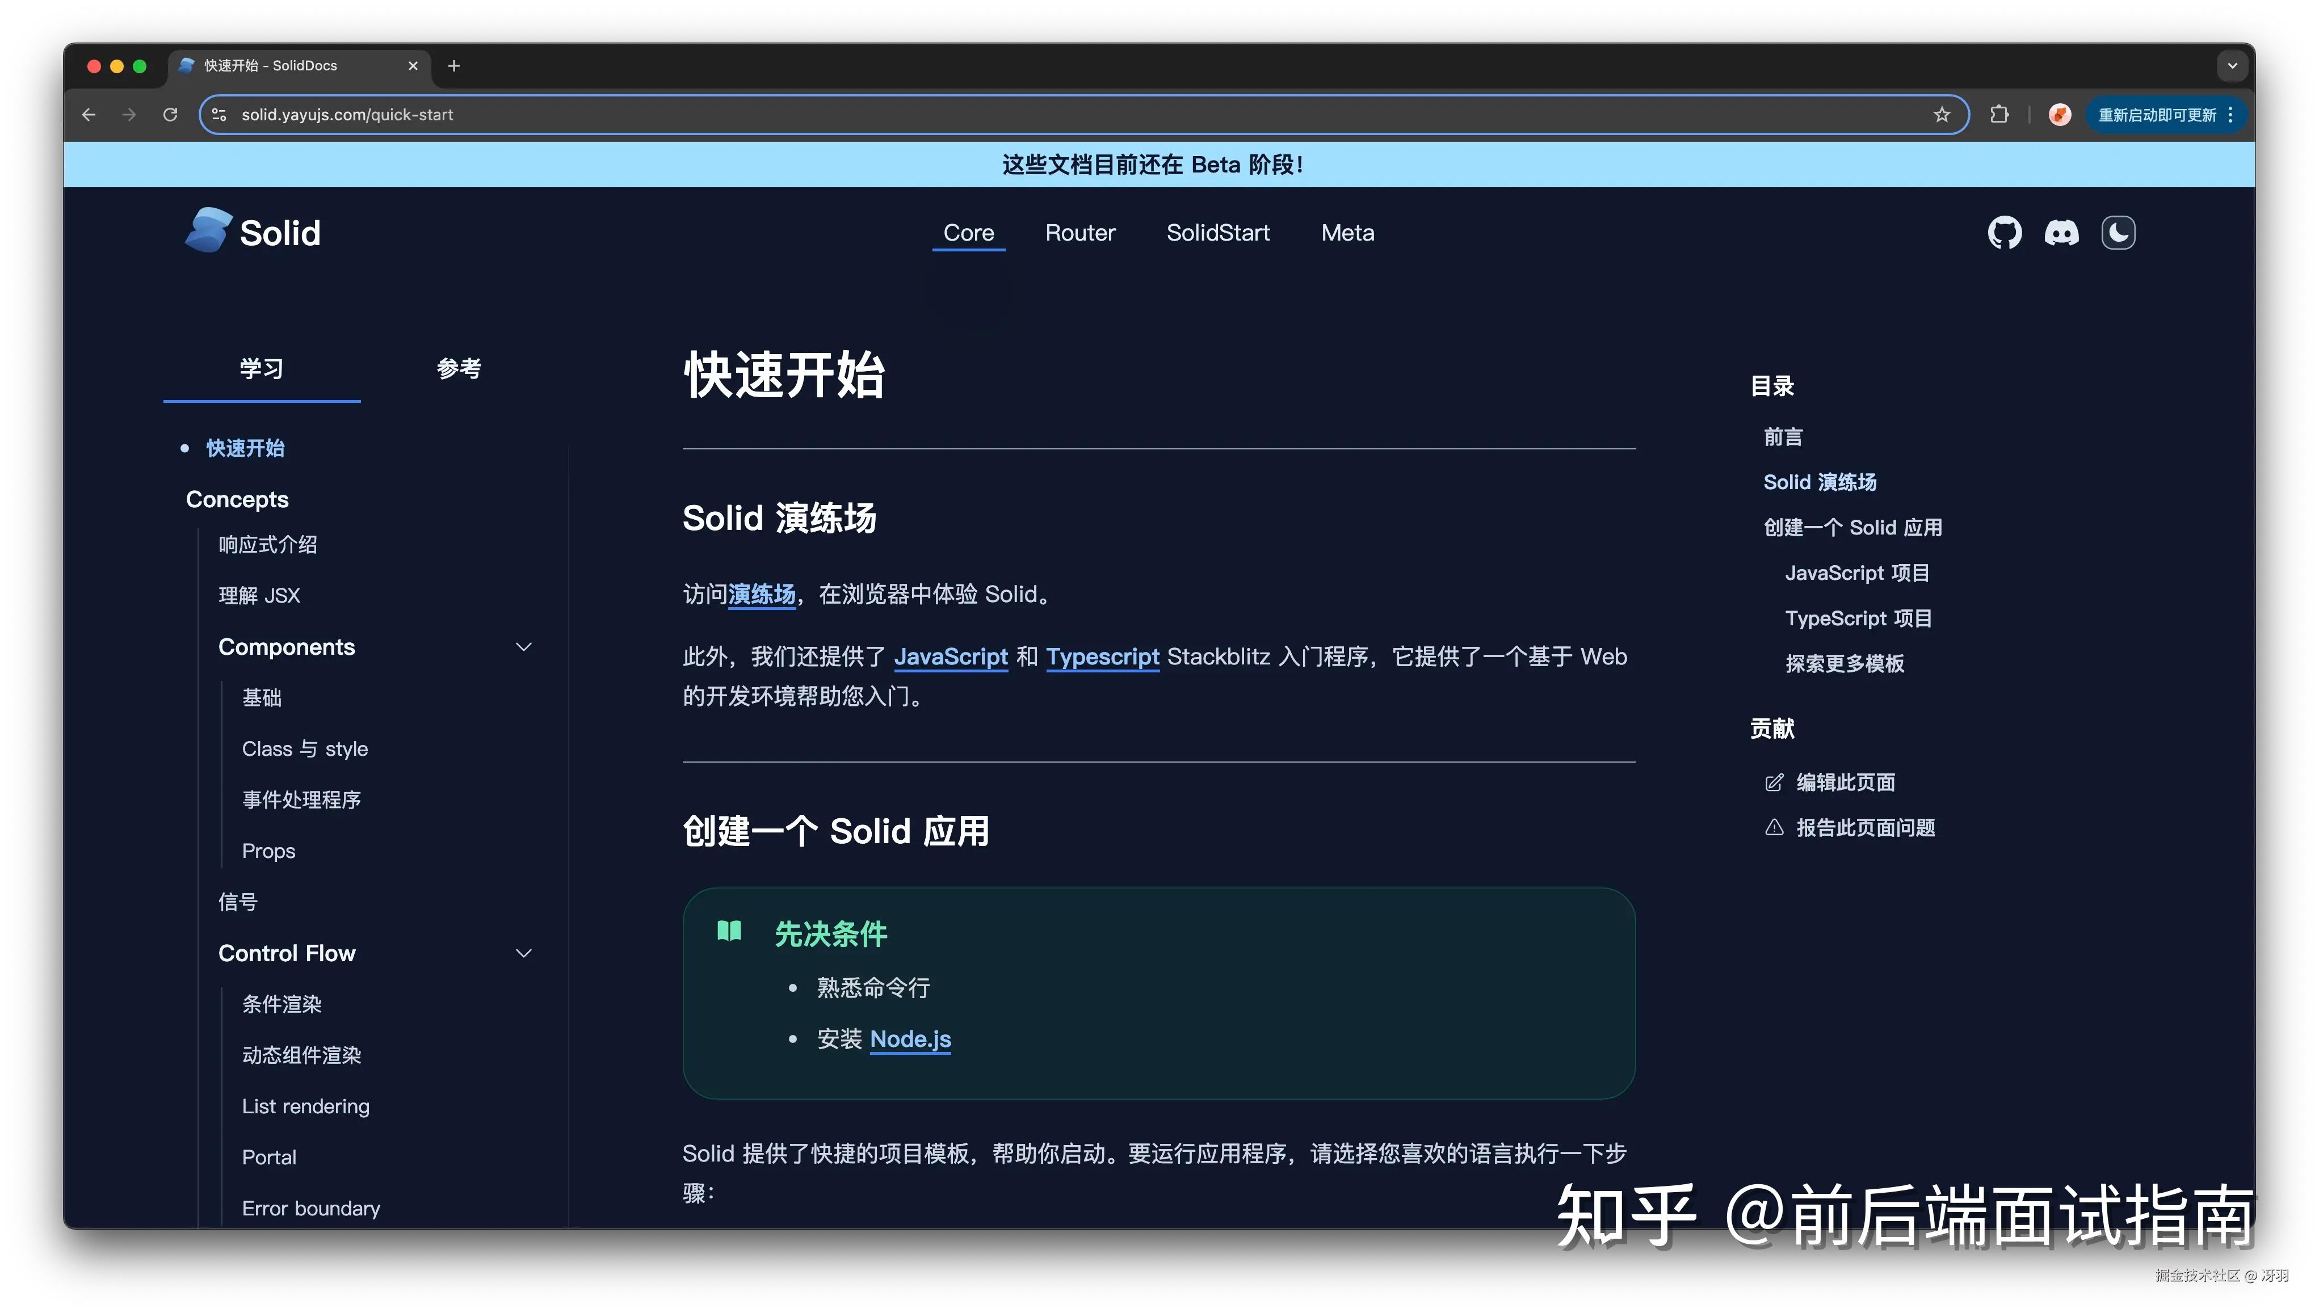Open the browser extensions puzzle icon
The image size is (2319, 1313).
(1999, 115)
